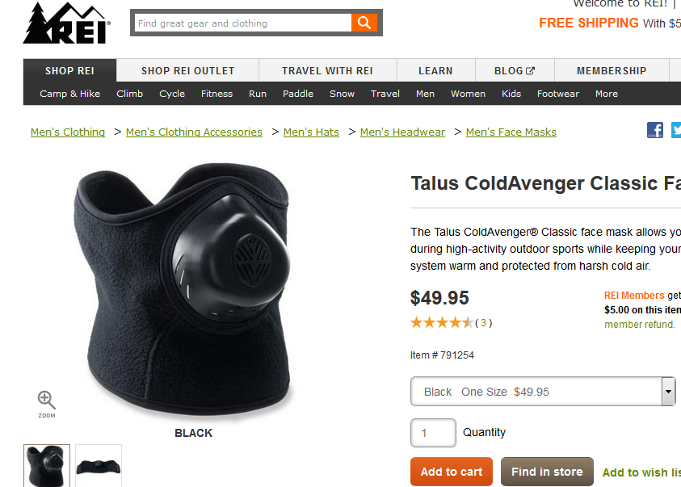681x487 pixels.
Task: Click the Quantity input field
Action: click(433, 433)
